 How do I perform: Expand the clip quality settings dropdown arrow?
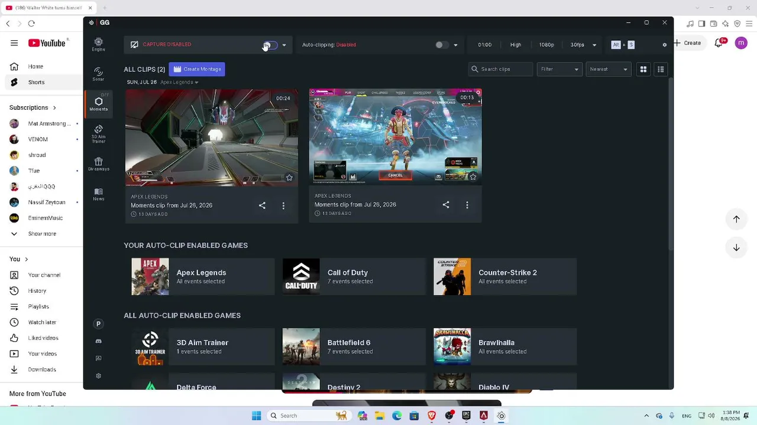594,45
